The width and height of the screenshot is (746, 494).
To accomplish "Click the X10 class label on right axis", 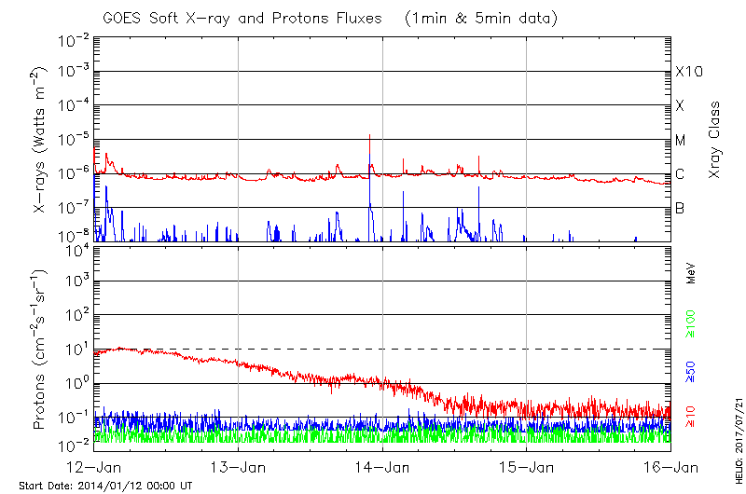I will 688,72.
